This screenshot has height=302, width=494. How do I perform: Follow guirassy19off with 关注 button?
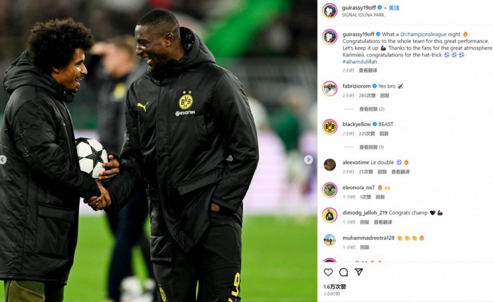pyautogui.click(x=394, y=8)
